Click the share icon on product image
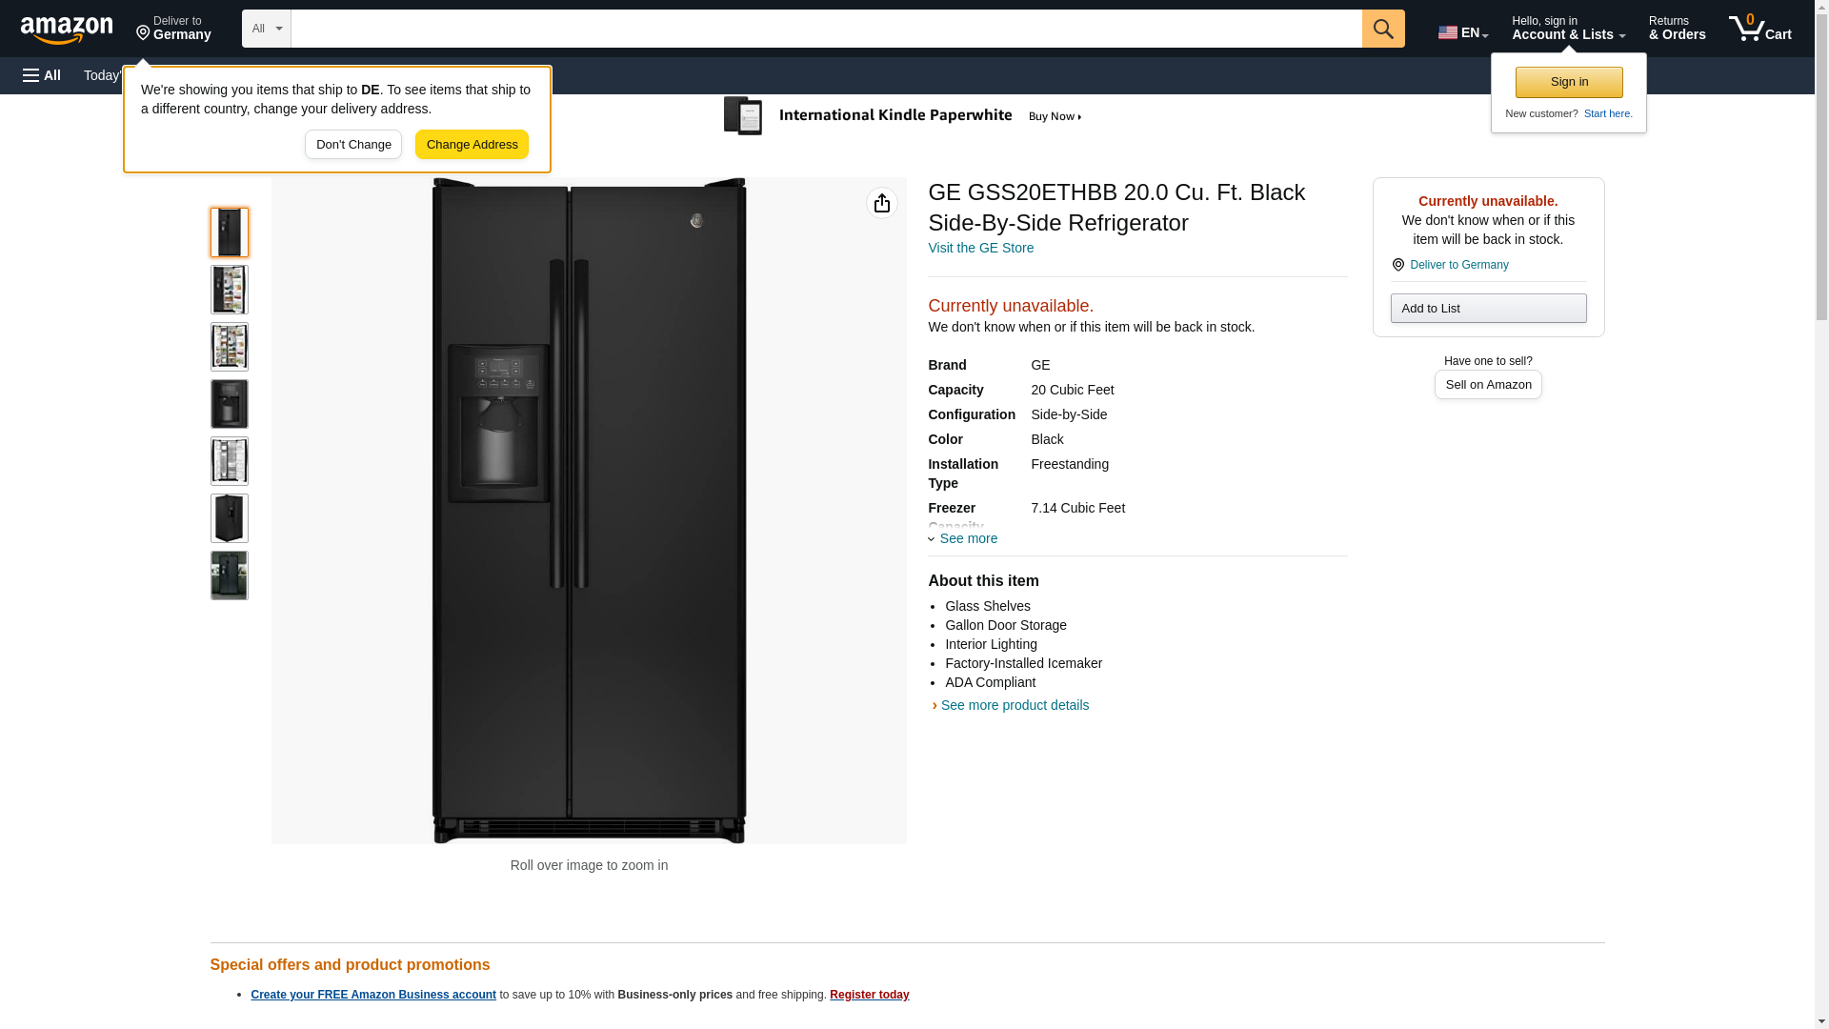This screenshot has height=1029, width=1829. coord(881,203)
